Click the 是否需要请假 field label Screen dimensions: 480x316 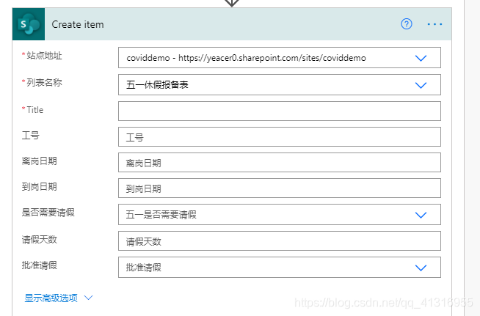(48, 213)
